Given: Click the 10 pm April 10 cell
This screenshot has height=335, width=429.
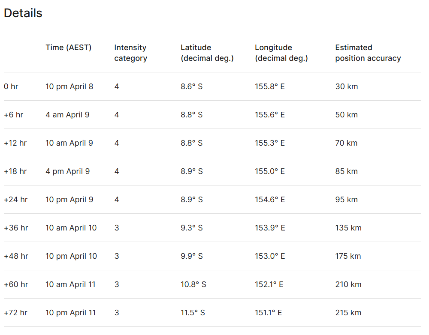Looking at the screenshot, I should coord(71,256).
